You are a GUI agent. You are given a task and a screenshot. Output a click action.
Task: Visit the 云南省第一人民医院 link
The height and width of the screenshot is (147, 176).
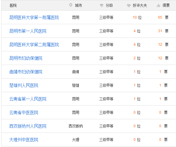(x=28, y=99)
